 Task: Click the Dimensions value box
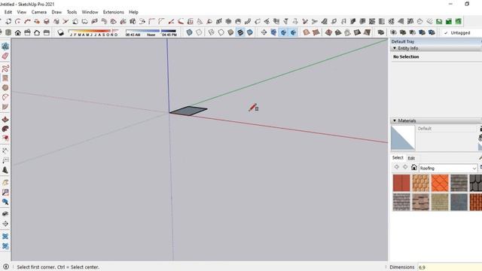point(450,267)
